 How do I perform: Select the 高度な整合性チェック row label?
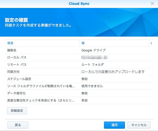tap(41, 100)
